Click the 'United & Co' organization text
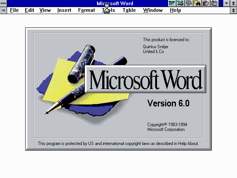The width and height of the screenshot is (237, 178). pyautogui.click(x=153, y=52)
